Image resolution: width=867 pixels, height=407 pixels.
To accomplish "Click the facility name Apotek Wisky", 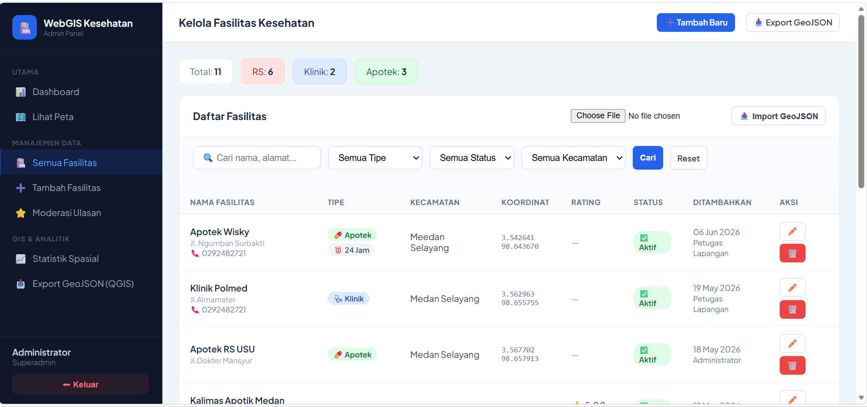I will click(x=220, y=232).
